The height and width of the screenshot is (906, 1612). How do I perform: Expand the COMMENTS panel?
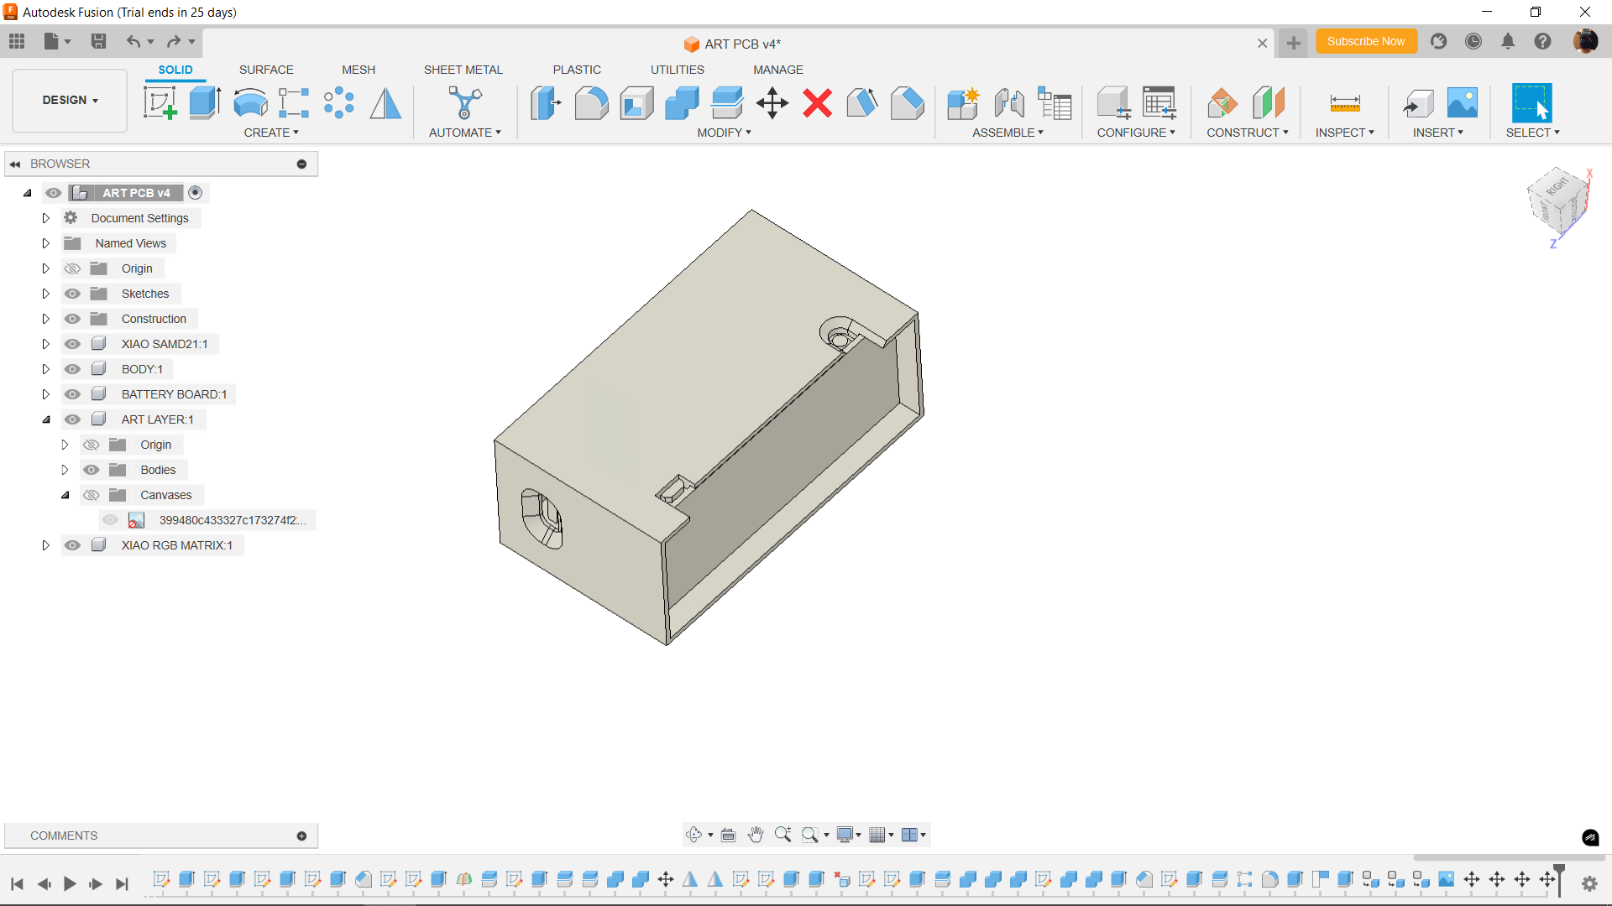(x=301, y=836)
